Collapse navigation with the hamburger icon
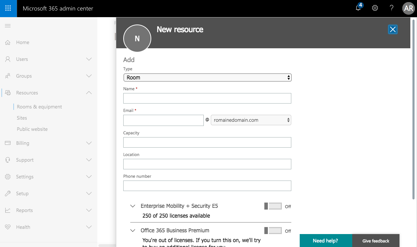 click(x=8, y=26)
